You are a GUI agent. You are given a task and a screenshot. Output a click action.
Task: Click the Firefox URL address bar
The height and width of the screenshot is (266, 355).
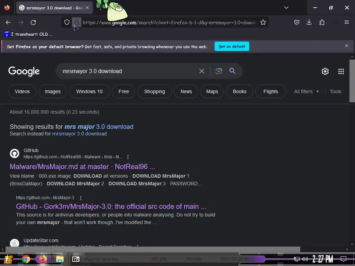(170, 23)
